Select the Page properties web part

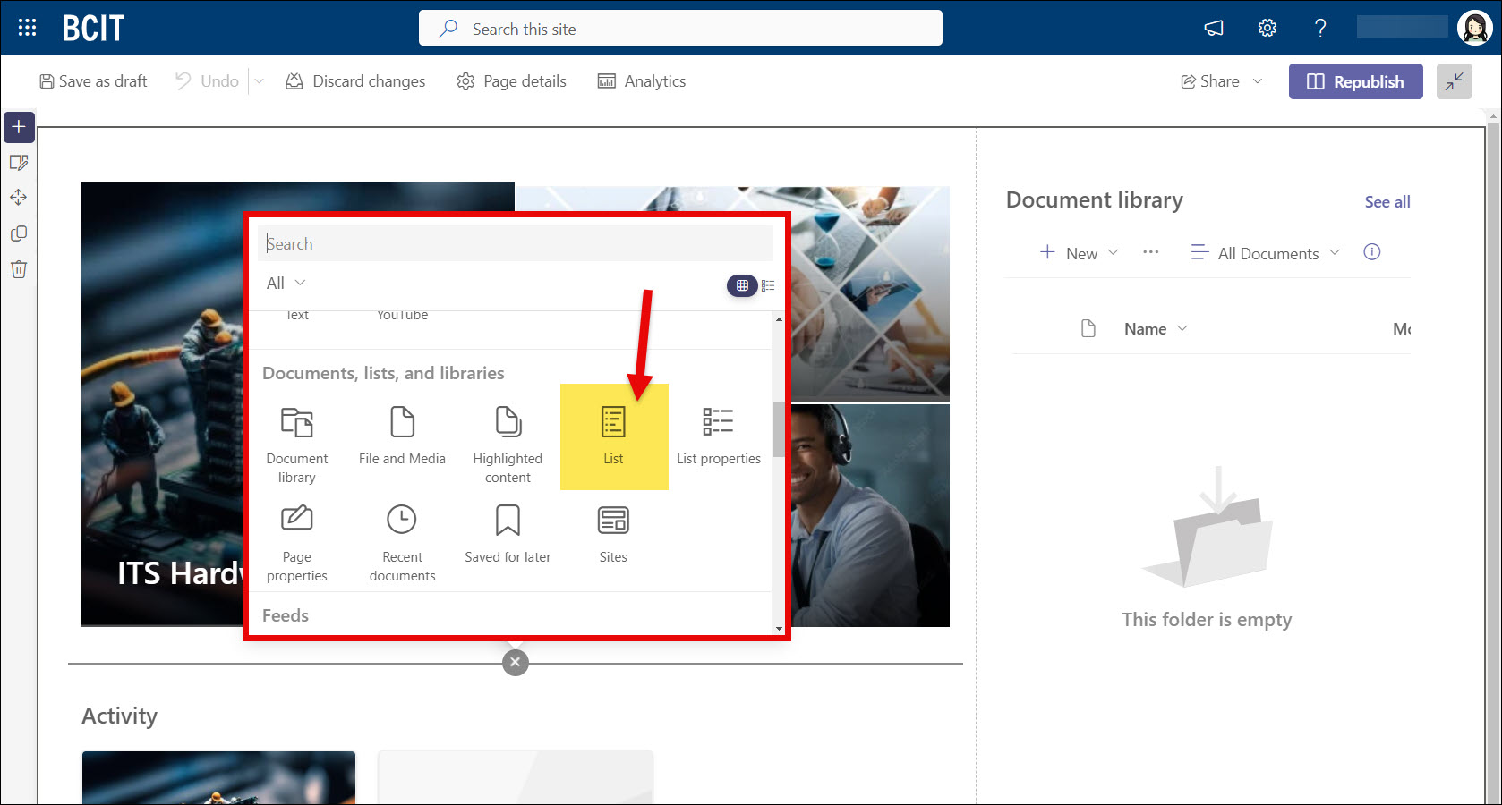(x=297, y=542)
